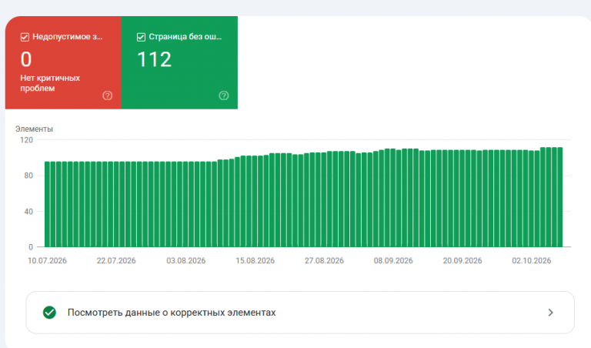Click the 120 value on the Y axis
Viewport: 591px width, 348px height.
tap(27, 140)
